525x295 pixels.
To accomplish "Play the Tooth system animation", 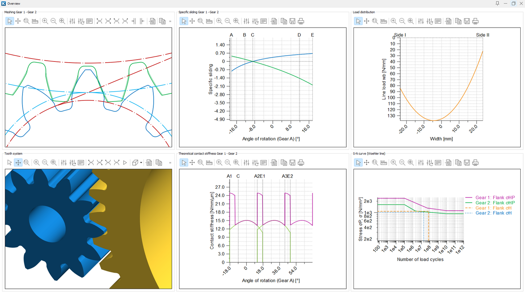I will click(125, 163).
